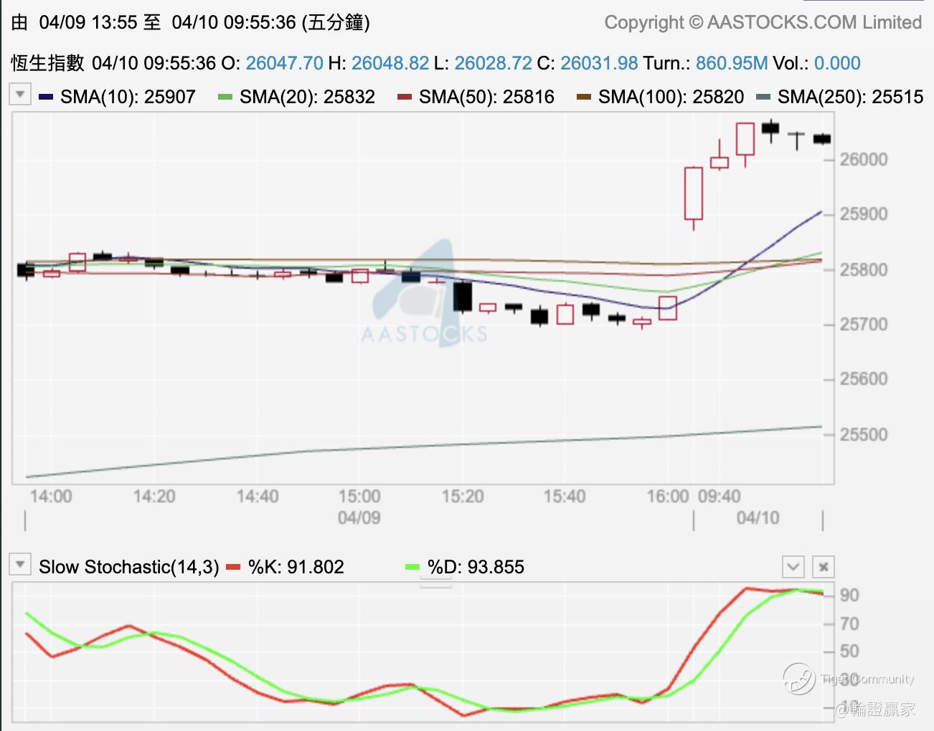Click the tall red candlestick at market open
This screenshot has width=934, height=731.
click(x=693, y=193)
